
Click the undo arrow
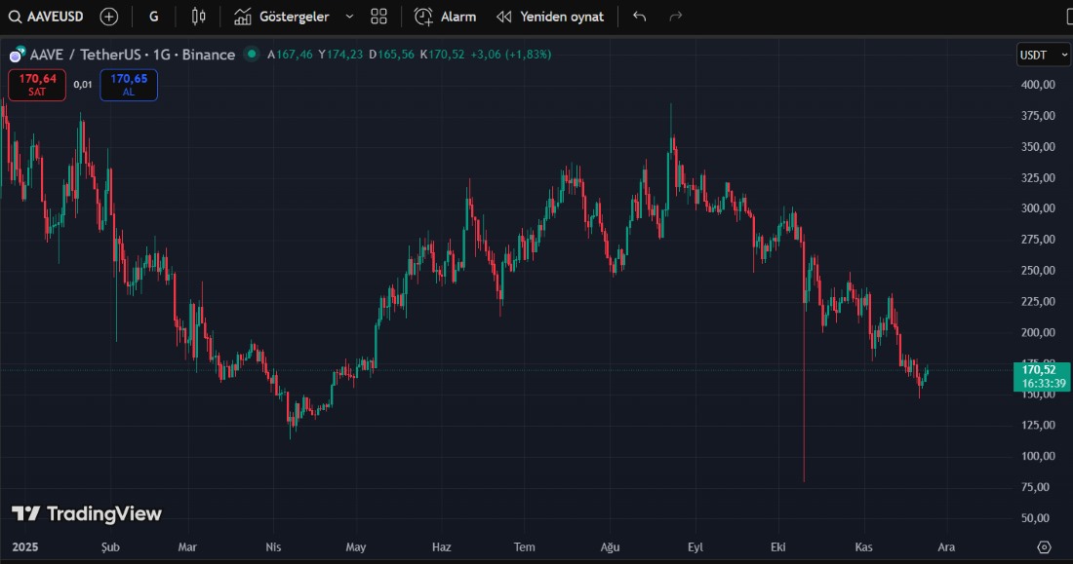[640, 17]
